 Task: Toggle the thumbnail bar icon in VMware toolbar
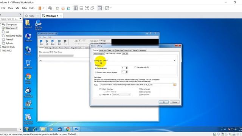81,8
